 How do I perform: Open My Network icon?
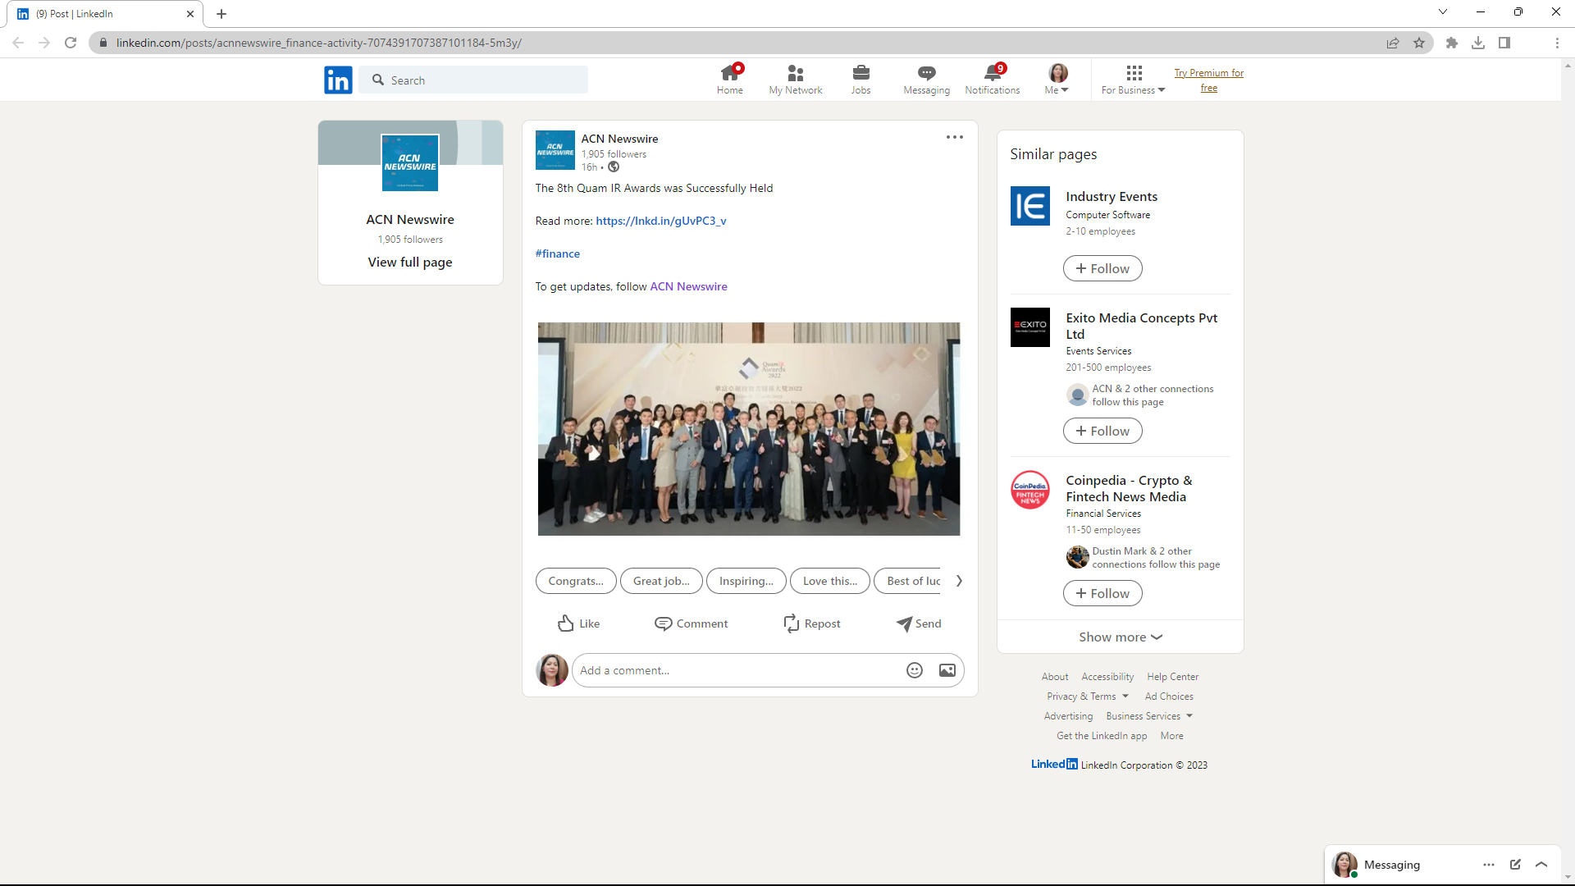point(795,80)
